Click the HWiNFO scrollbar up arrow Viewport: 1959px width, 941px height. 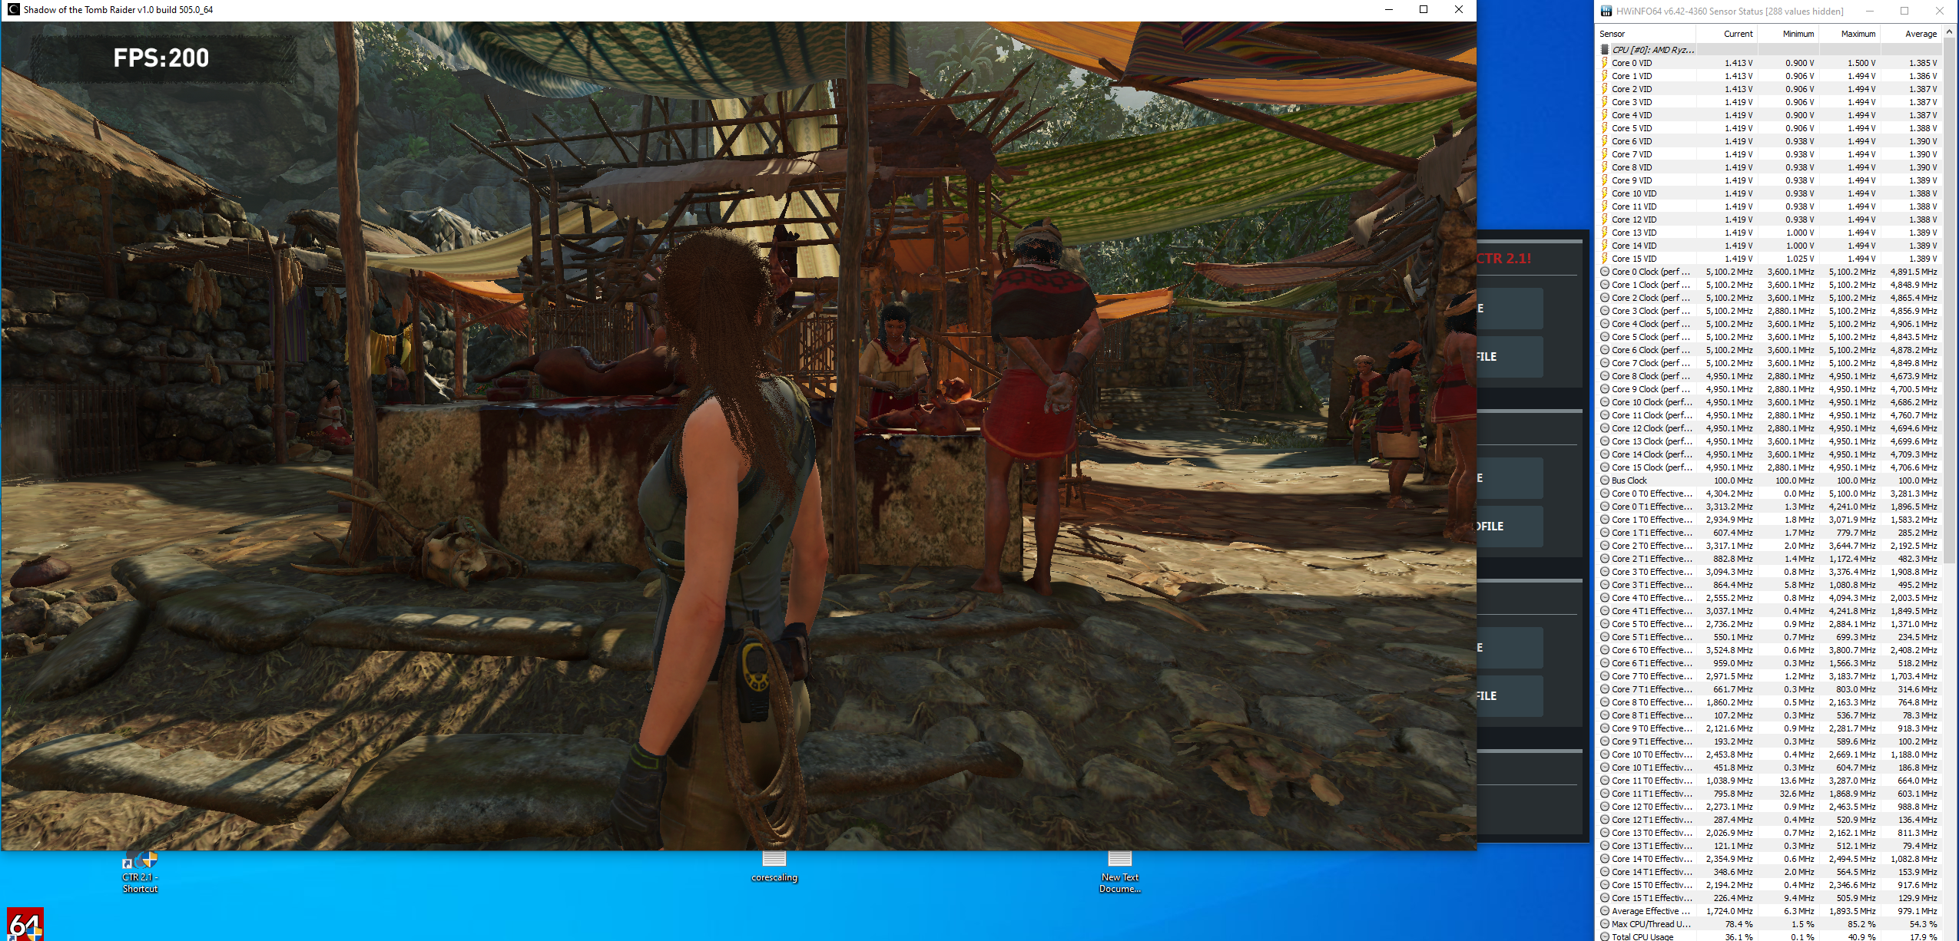1949,32
